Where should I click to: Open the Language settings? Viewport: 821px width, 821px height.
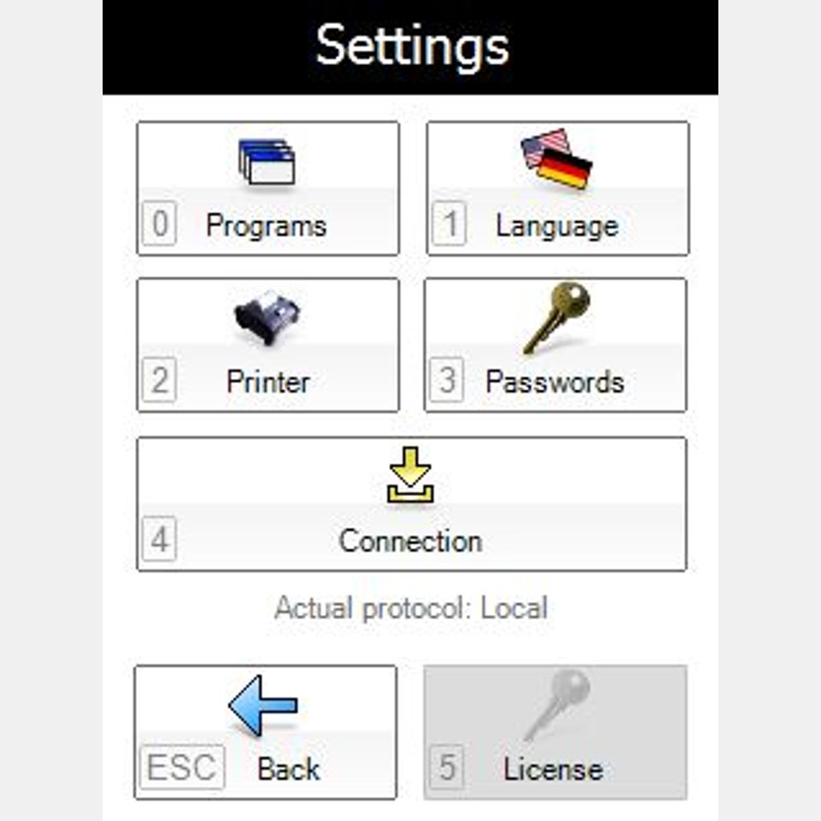558,189
